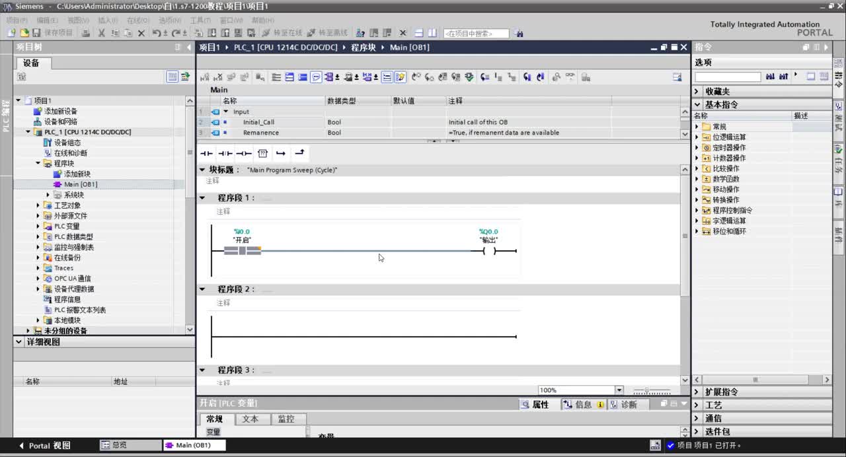This screenshot has height=457, width=846.
Task: Open the Tools (工具) menu
Action: coord(200,20)
